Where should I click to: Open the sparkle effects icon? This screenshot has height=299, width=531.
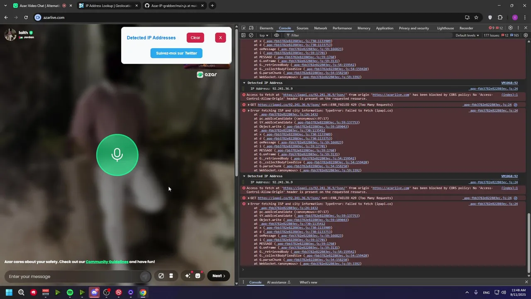pyautogui.click(x=188, y=276)
